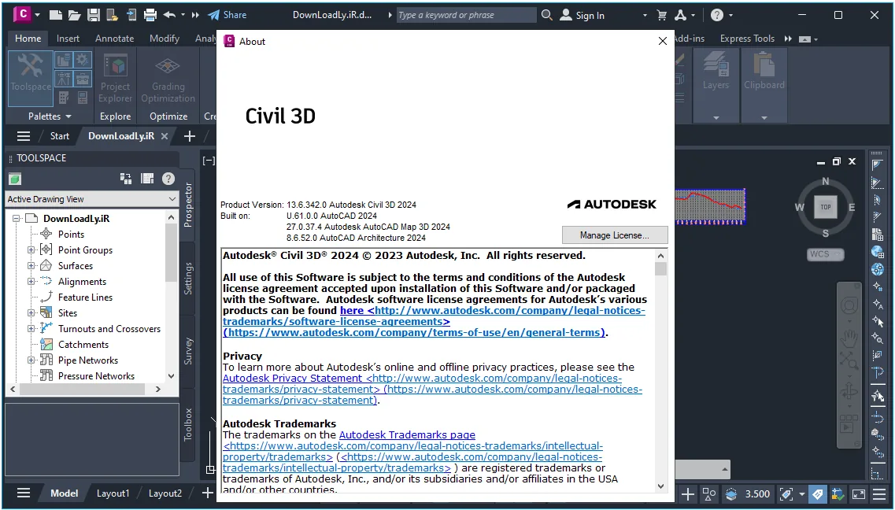Open the undo history dropdown arrow
Image resolution: width=895 pixels, height=510 pixels.
[183, 15]
